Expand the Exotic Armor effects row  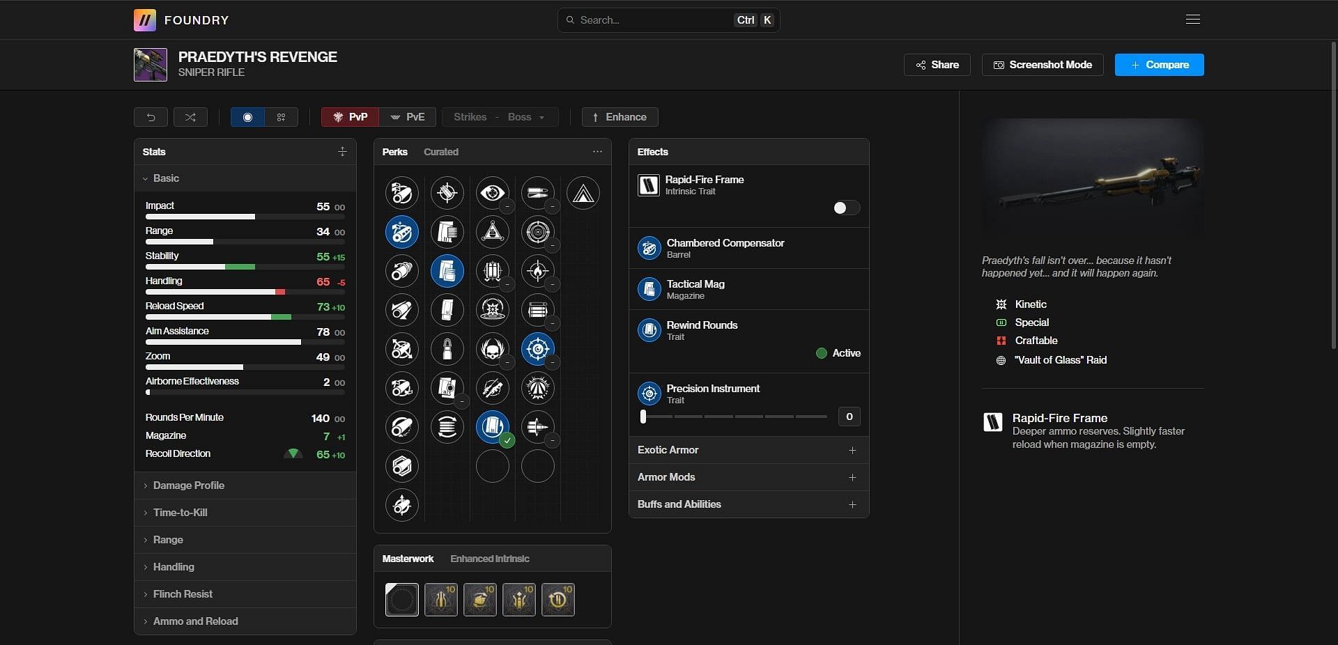749,450
